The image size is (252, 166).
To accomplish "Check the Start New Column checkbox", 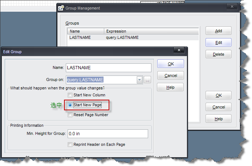I will coord(70,95).
